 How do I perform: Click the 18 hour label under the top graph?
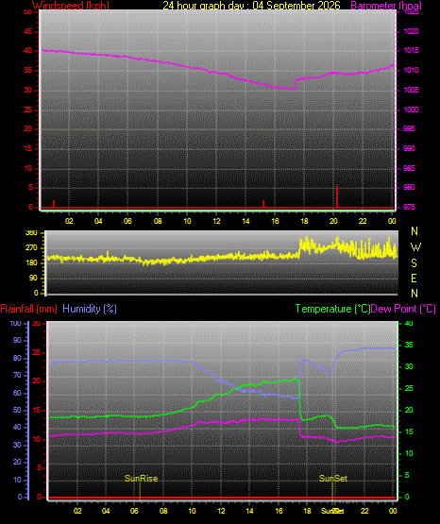coord(304,221)
